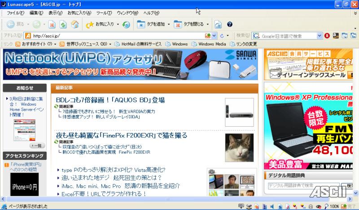Image resolution: width=359 pixels, height=210 pixels.
Task: Reload the page with green refresh icon
Action: tap(63, 25)
